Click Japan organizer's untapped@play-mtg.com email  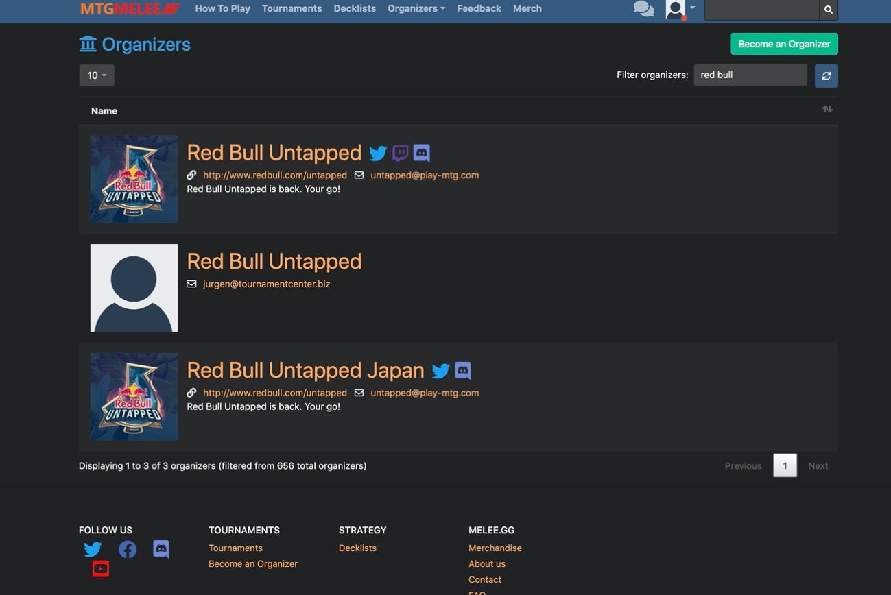pos(425,393)
